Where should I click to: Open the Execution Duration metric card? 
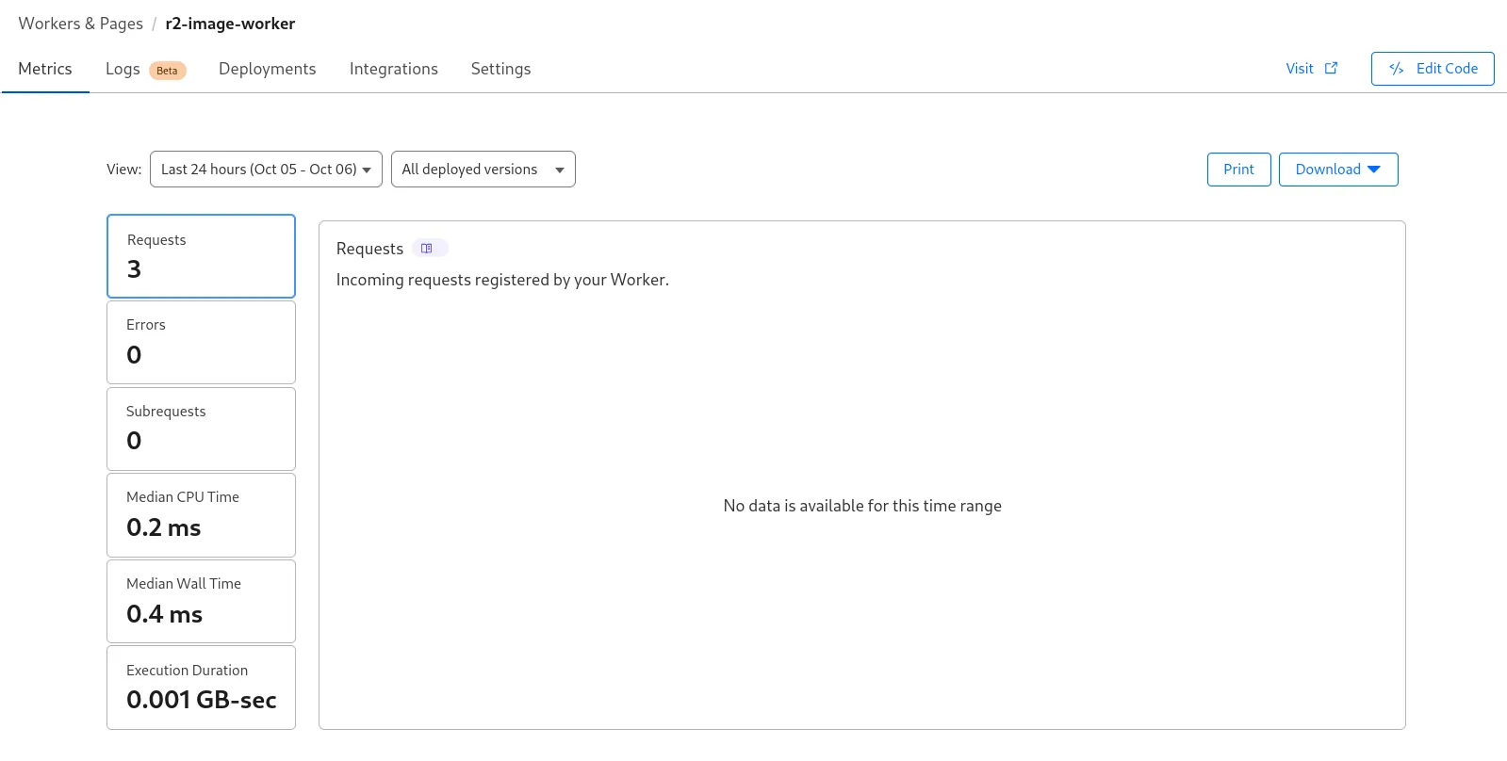201,687
